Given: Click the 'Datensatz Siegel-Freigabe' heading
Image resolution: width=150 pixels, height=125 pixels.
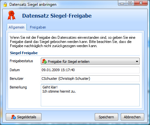Looking at the screenshot, I should 57,16.
